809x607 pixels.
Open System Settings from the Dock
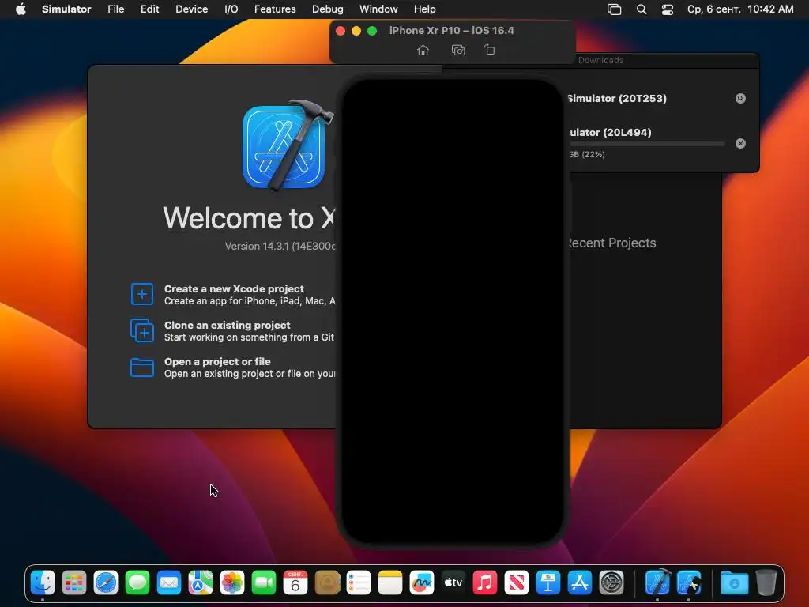(611, 583)
